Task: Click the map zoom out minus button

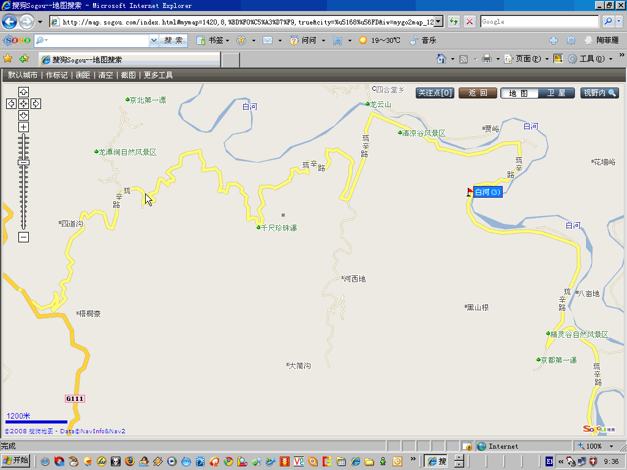Action: click(23, 237)
